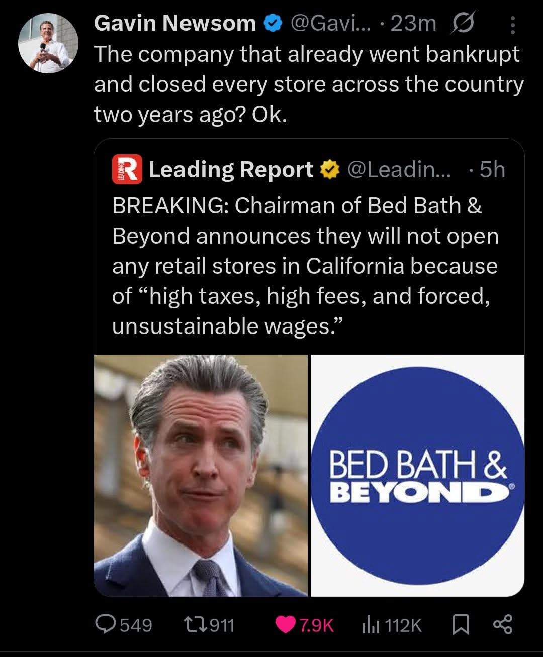The image size is (543, 657).
Task: Enlarge the man's portrait photo
Action: click(201, 475)
